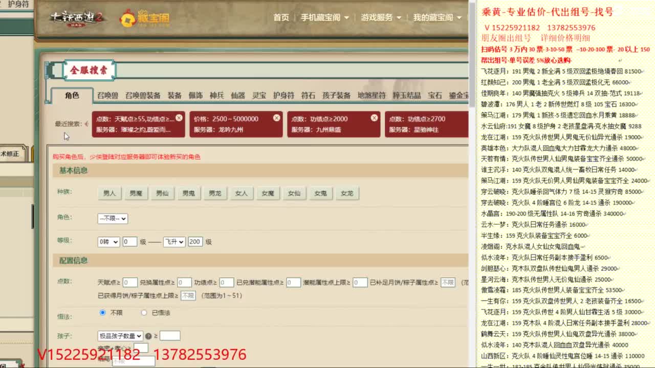Click the 水晶宫 190-200级无属性队 line in the document
The height and width of the screenshot is (368, 655).
(552, 214)
